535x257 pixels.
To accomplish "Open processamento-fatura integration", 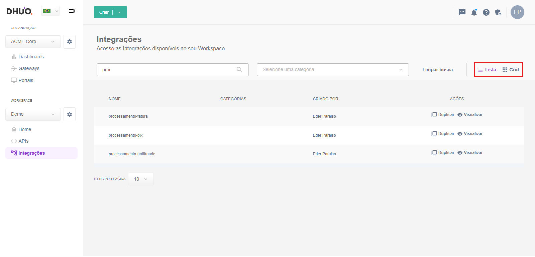I will coord(128,116).
